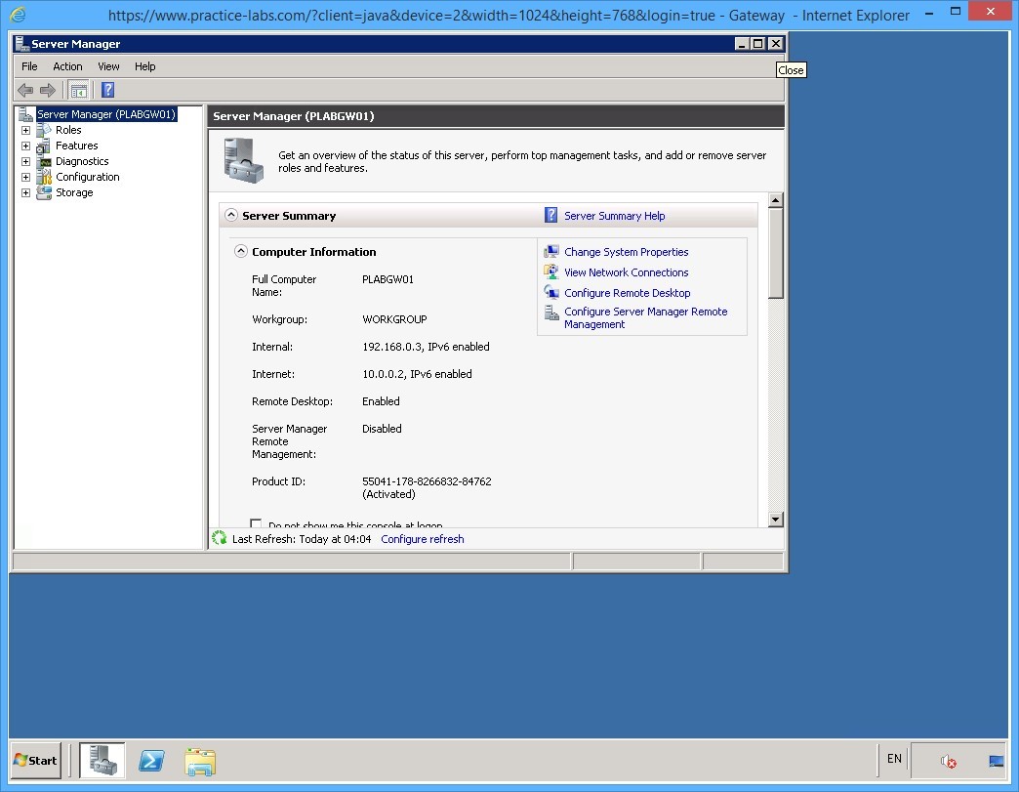Open the Configure refresh link
Viewport: 1019px width, 792px height.
coord(422,538)
